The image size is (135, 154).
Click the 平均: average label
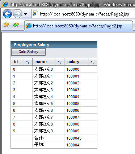(39, 145)
